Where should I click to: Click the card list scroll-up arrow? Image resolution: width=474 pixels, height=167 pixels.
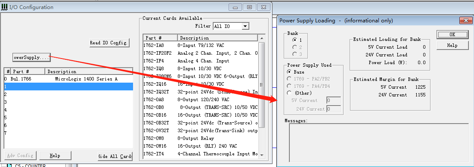click(x=262, y=38)
